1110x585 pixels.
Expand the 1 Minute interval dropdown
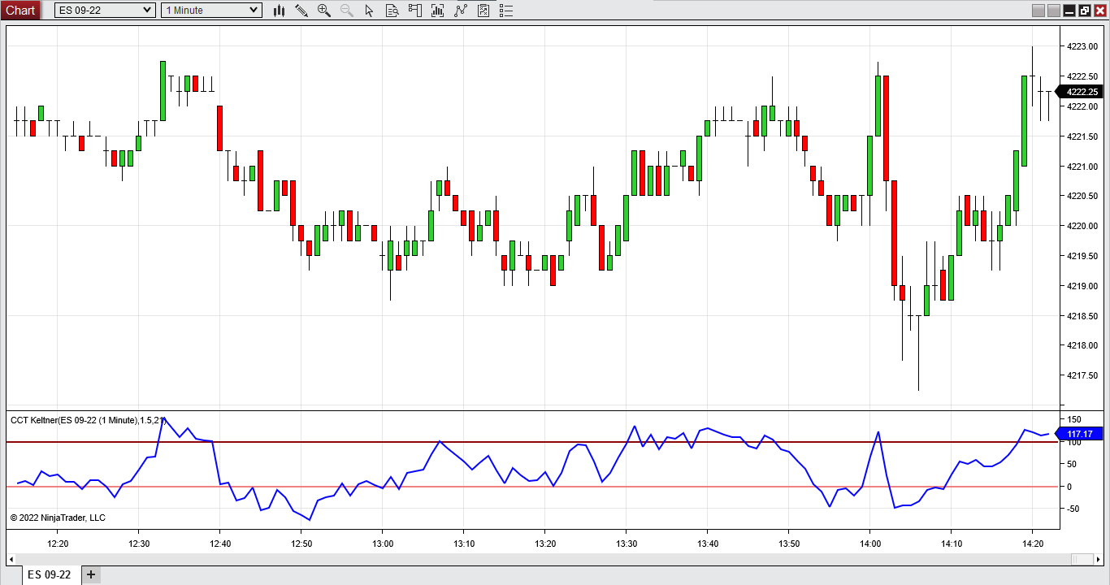[254, 11]
